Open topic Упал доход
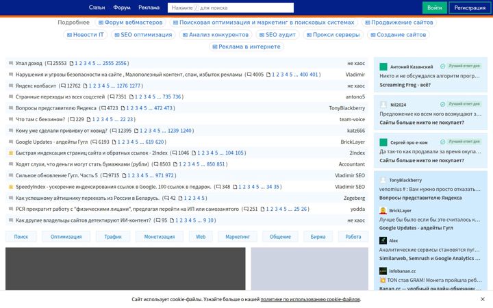 tap(29, 63)
